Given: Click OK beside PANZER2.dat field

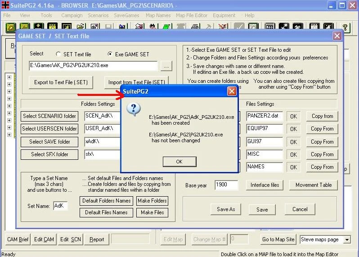Looking at the screenshot, I should click(293, 117).
